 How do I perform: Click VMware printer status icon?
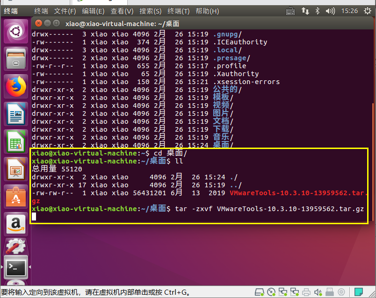point(306,292)
